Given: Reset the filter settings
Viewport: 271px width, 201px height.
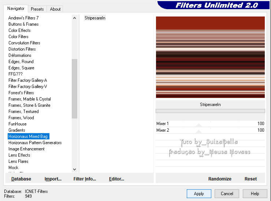Looking at the screenshot, I should pos(250,179).
